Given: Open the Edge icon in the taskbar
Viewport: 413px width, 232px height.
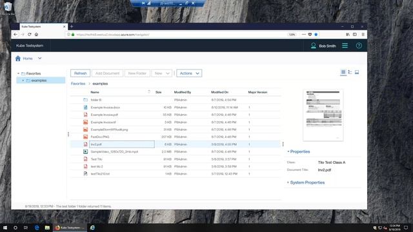Looking at the screenshot, I should 37,227.
